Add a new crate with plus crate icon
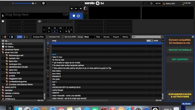The width and height of the screenshot is (195, 110). tap(4, 37)
